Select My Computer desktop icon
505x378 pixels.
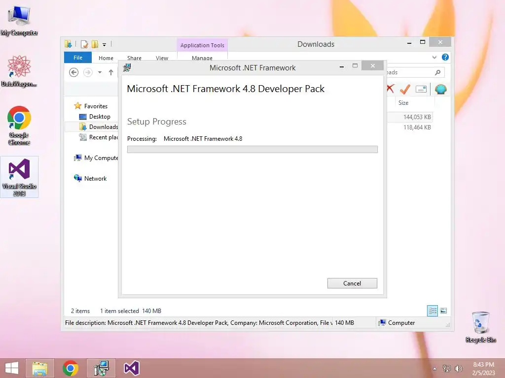19,20
